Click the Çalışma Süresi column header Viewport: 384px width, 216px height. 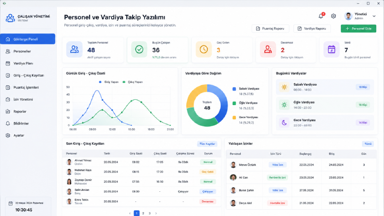point(185,154)
